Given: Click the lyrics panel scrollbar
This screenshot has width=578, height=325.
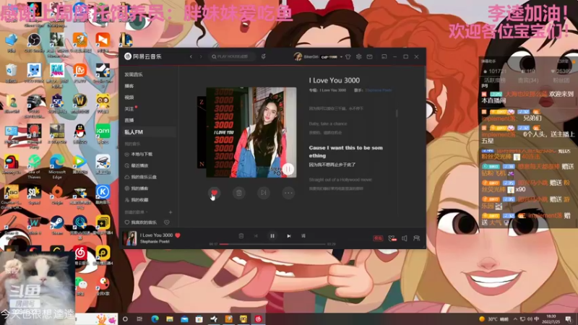Looking at the screenshot, I should coord(397,113).
